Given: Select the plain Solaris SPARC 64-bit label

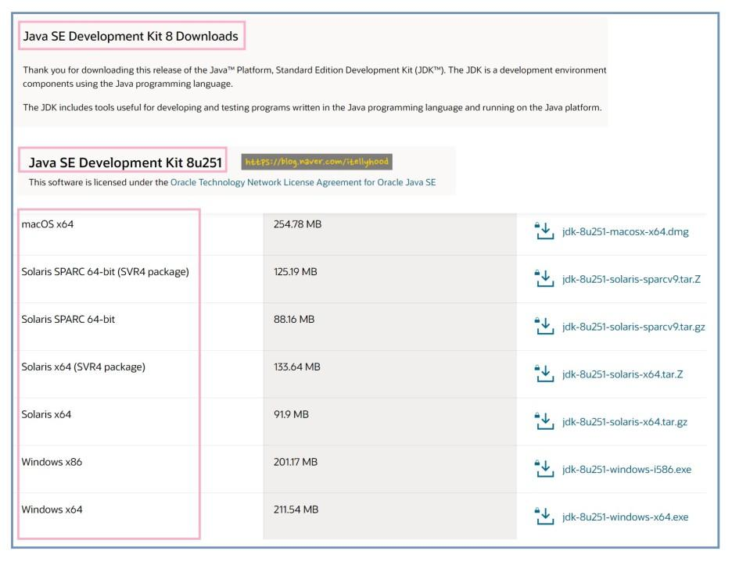Looking at the screenshot, I should click(68, 320).
